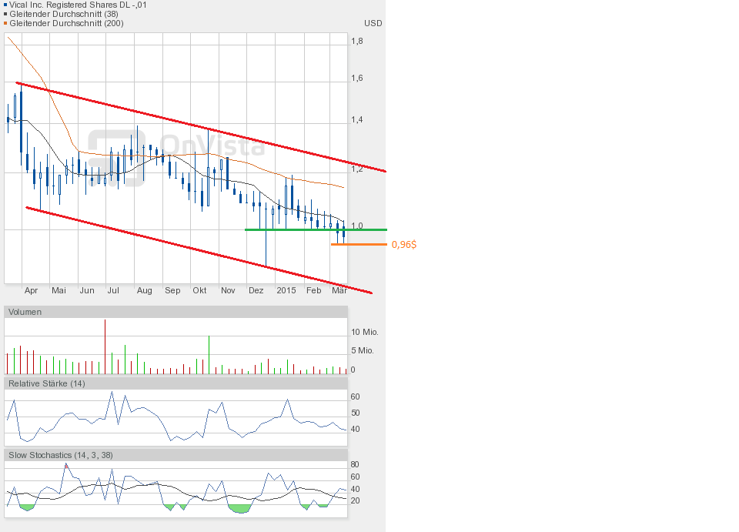Click the Okt label on the time axis
739x532 pixels.
[x=199, y=290]
